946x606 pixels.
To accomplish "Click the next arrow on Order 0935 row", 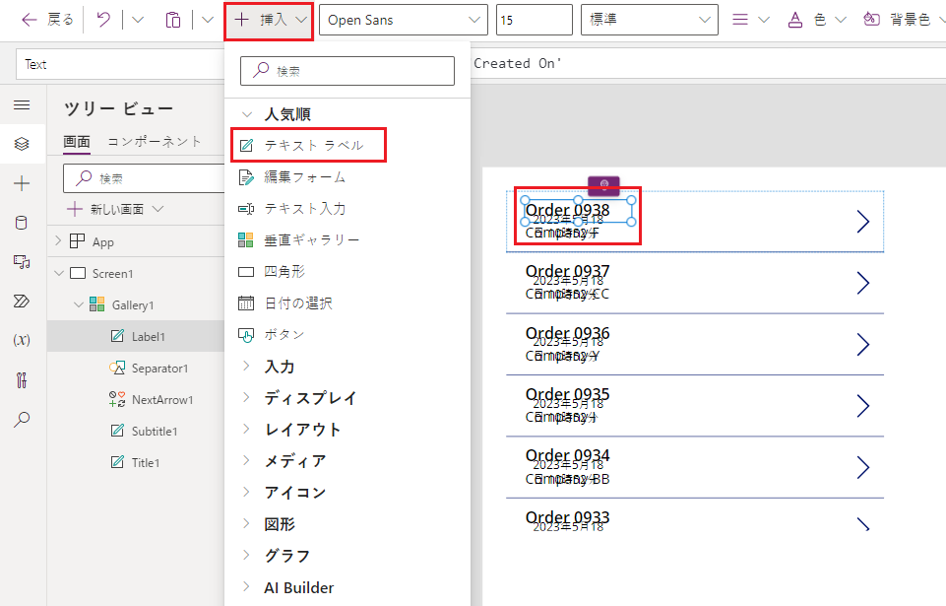I will tap(862, 406).
